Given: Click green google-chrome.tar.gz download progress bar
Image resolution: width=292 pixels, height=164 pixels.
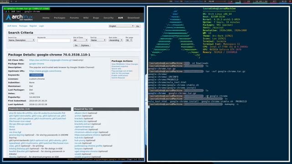Looking at the screenshot, I should click(26, 9).
